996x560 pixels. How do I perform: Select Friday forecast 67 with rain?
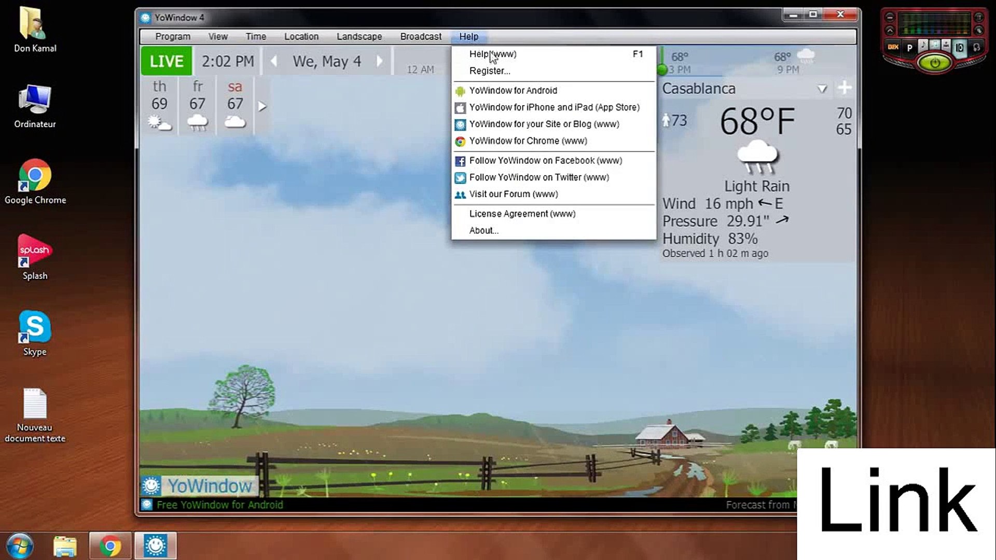coord(197,106)
